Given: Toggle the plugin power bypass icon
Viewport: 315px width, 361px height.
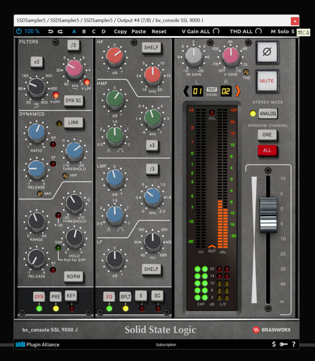Looking at the screenshot, I should [x=19, y=31].
